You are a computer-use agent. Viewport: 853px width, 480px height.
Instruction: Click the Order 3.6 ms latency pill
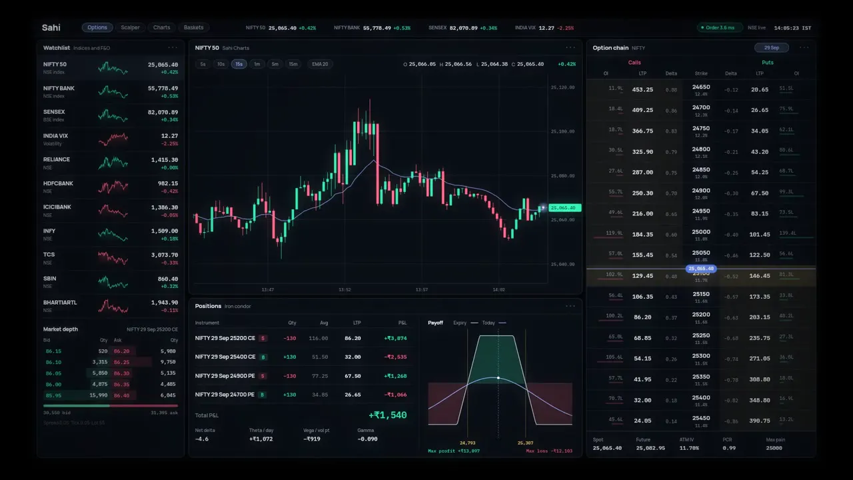pos(720,27)
